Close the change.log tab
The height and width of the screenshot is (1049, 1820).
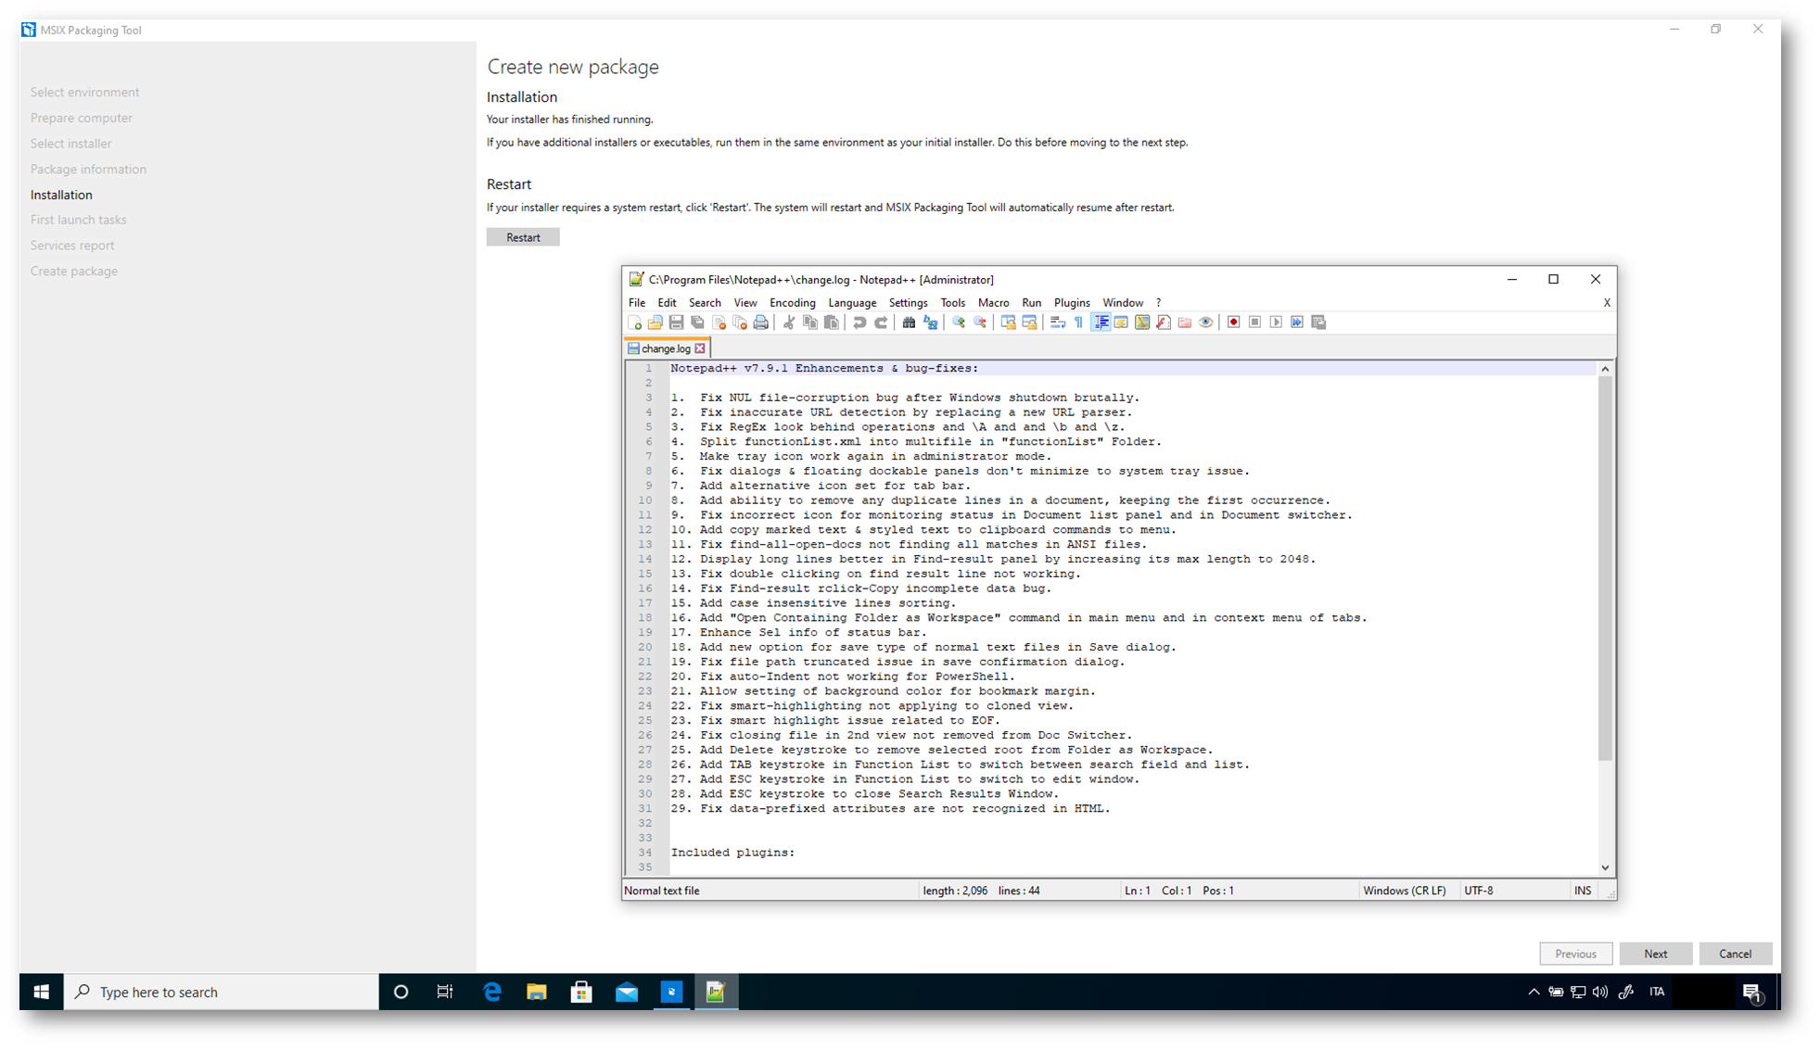tap(700, 349)
